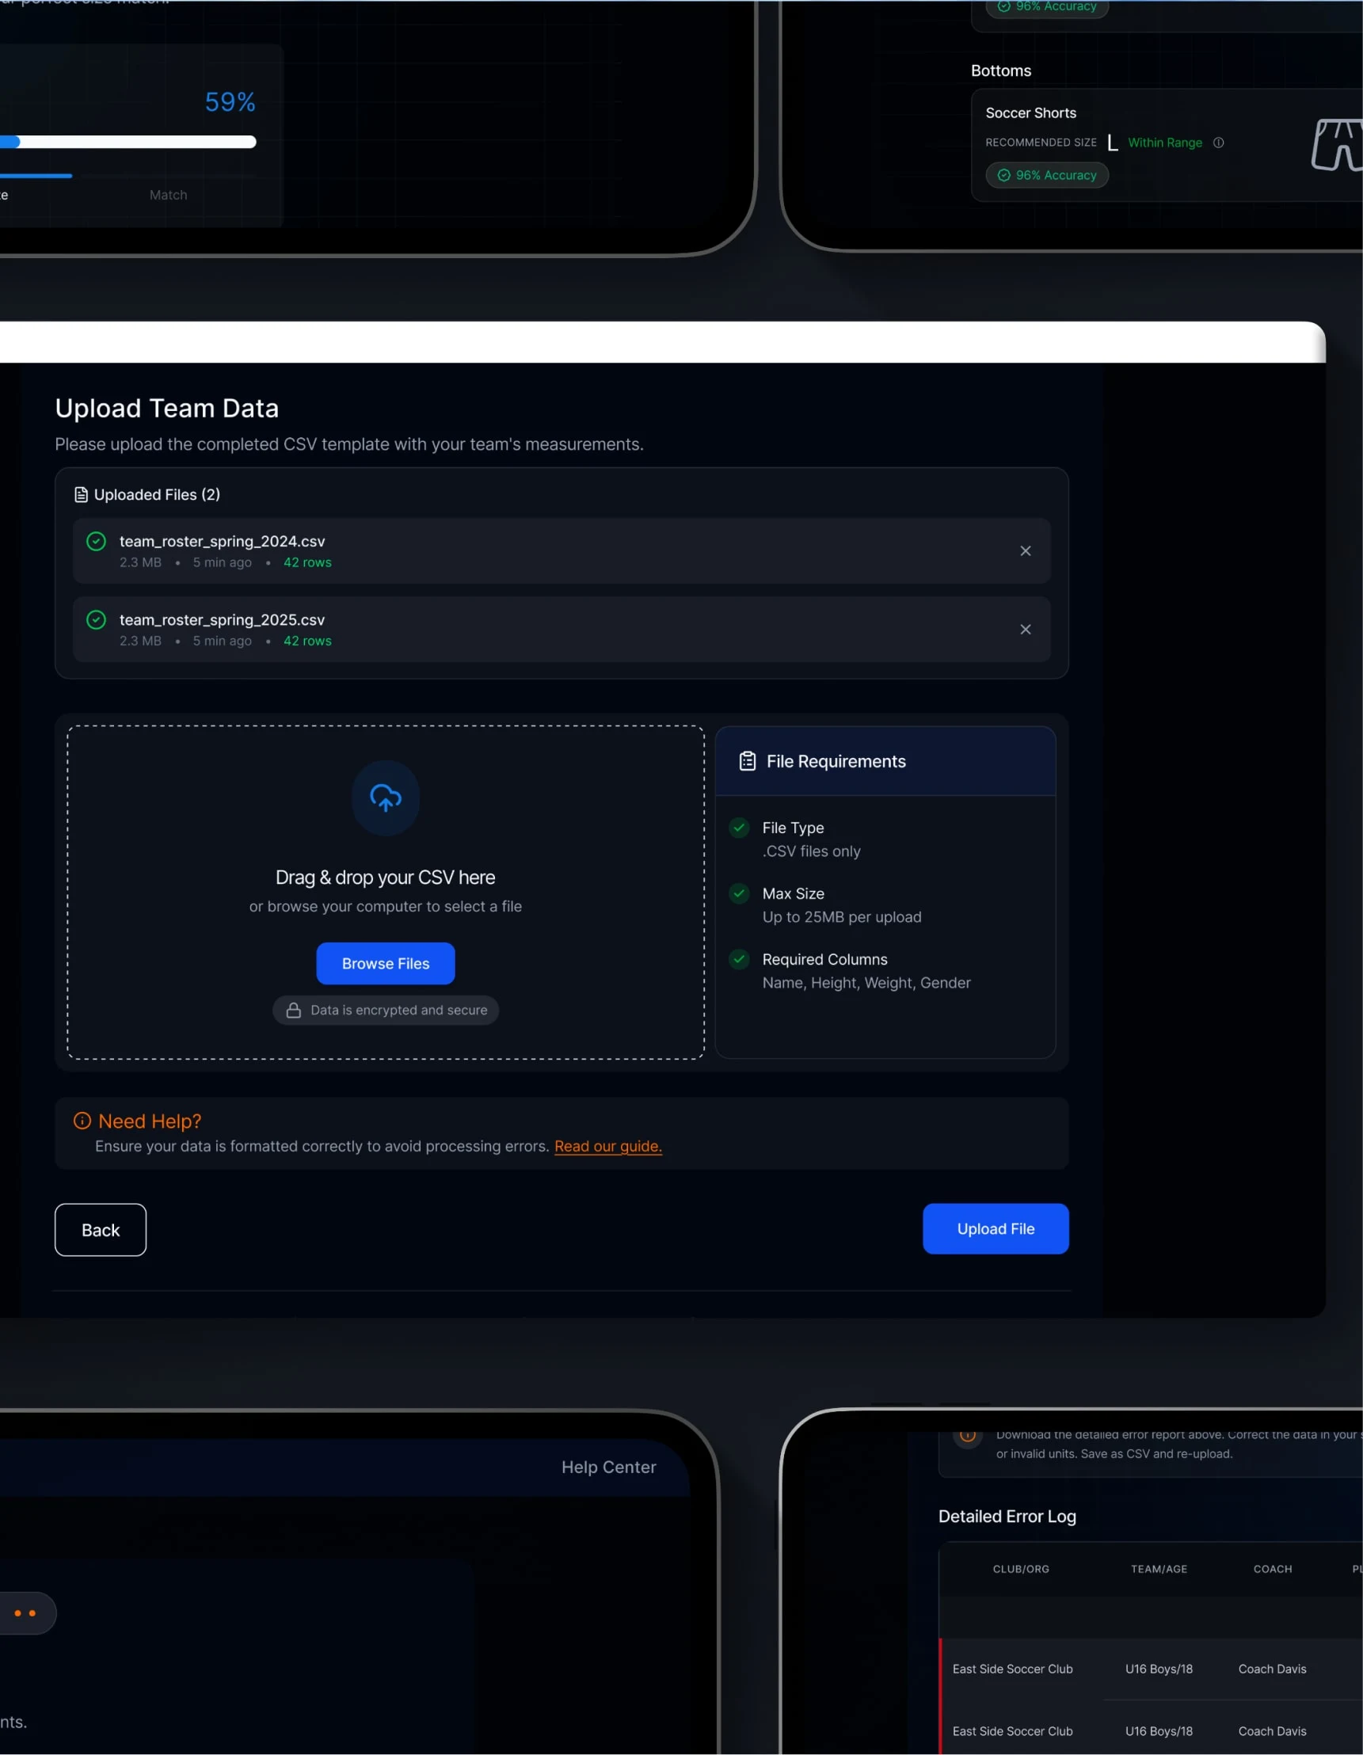Click the lock icon in encrypted badge
Image resolution: width=1363 pixels, height=1755 pixels.
[294, 1010]
